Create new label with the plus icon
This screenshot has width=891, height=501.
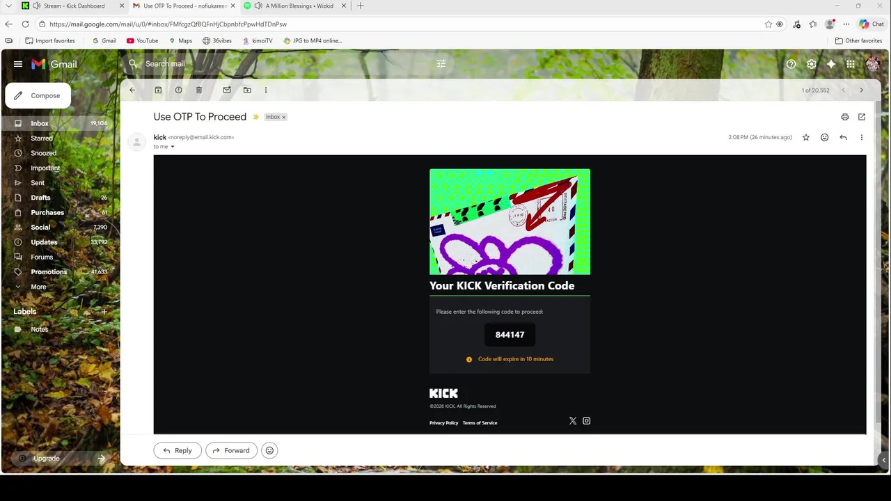[x=104, y=312]
